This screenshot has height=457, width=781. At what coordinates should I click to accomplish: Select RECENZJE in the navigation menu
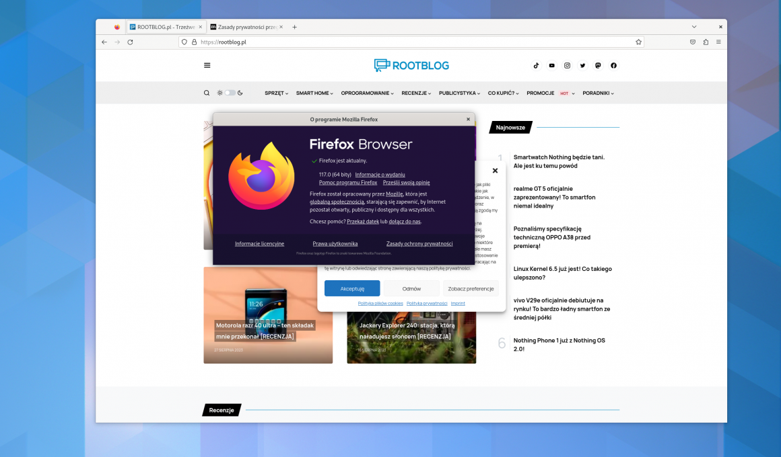pos(415,93)
